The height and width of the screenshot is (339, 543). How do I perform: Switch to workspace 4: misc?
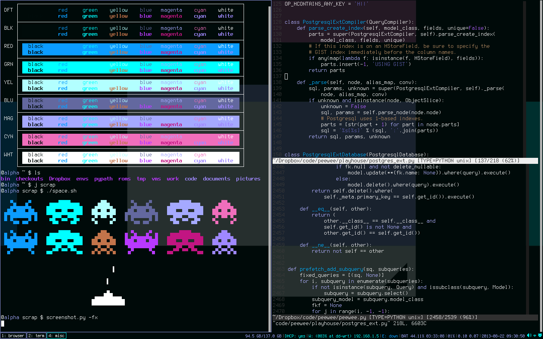point(57,336)
